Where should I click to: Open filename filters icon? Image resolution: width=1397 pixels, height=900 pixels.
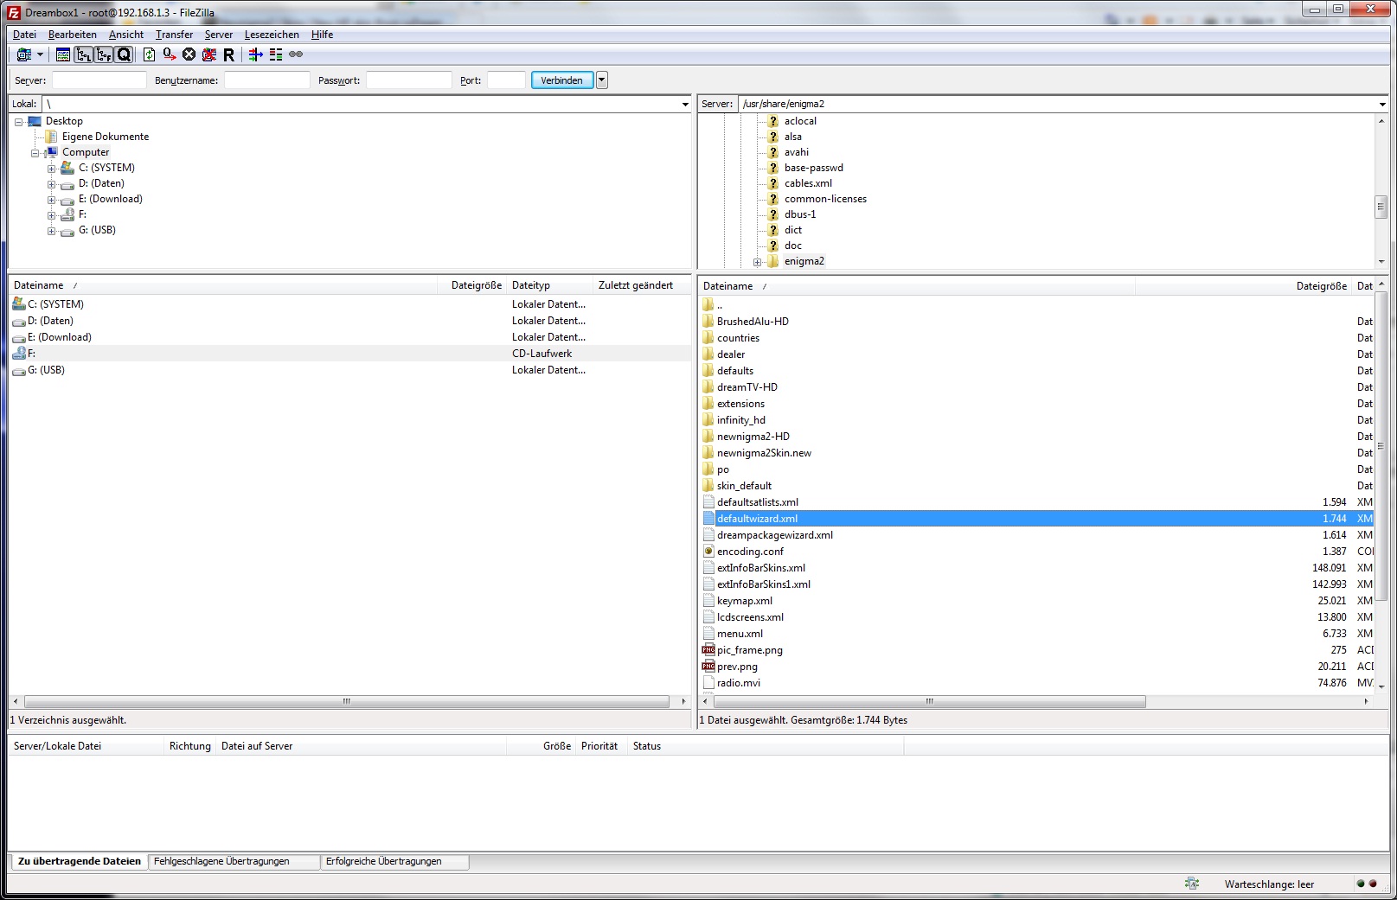(x=255, y=54)
